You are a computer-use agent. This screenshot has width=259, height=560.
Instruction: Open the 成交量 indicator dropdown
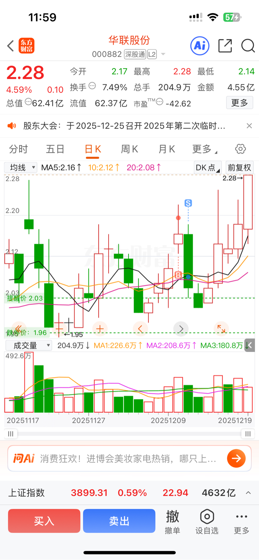point(29,345)
